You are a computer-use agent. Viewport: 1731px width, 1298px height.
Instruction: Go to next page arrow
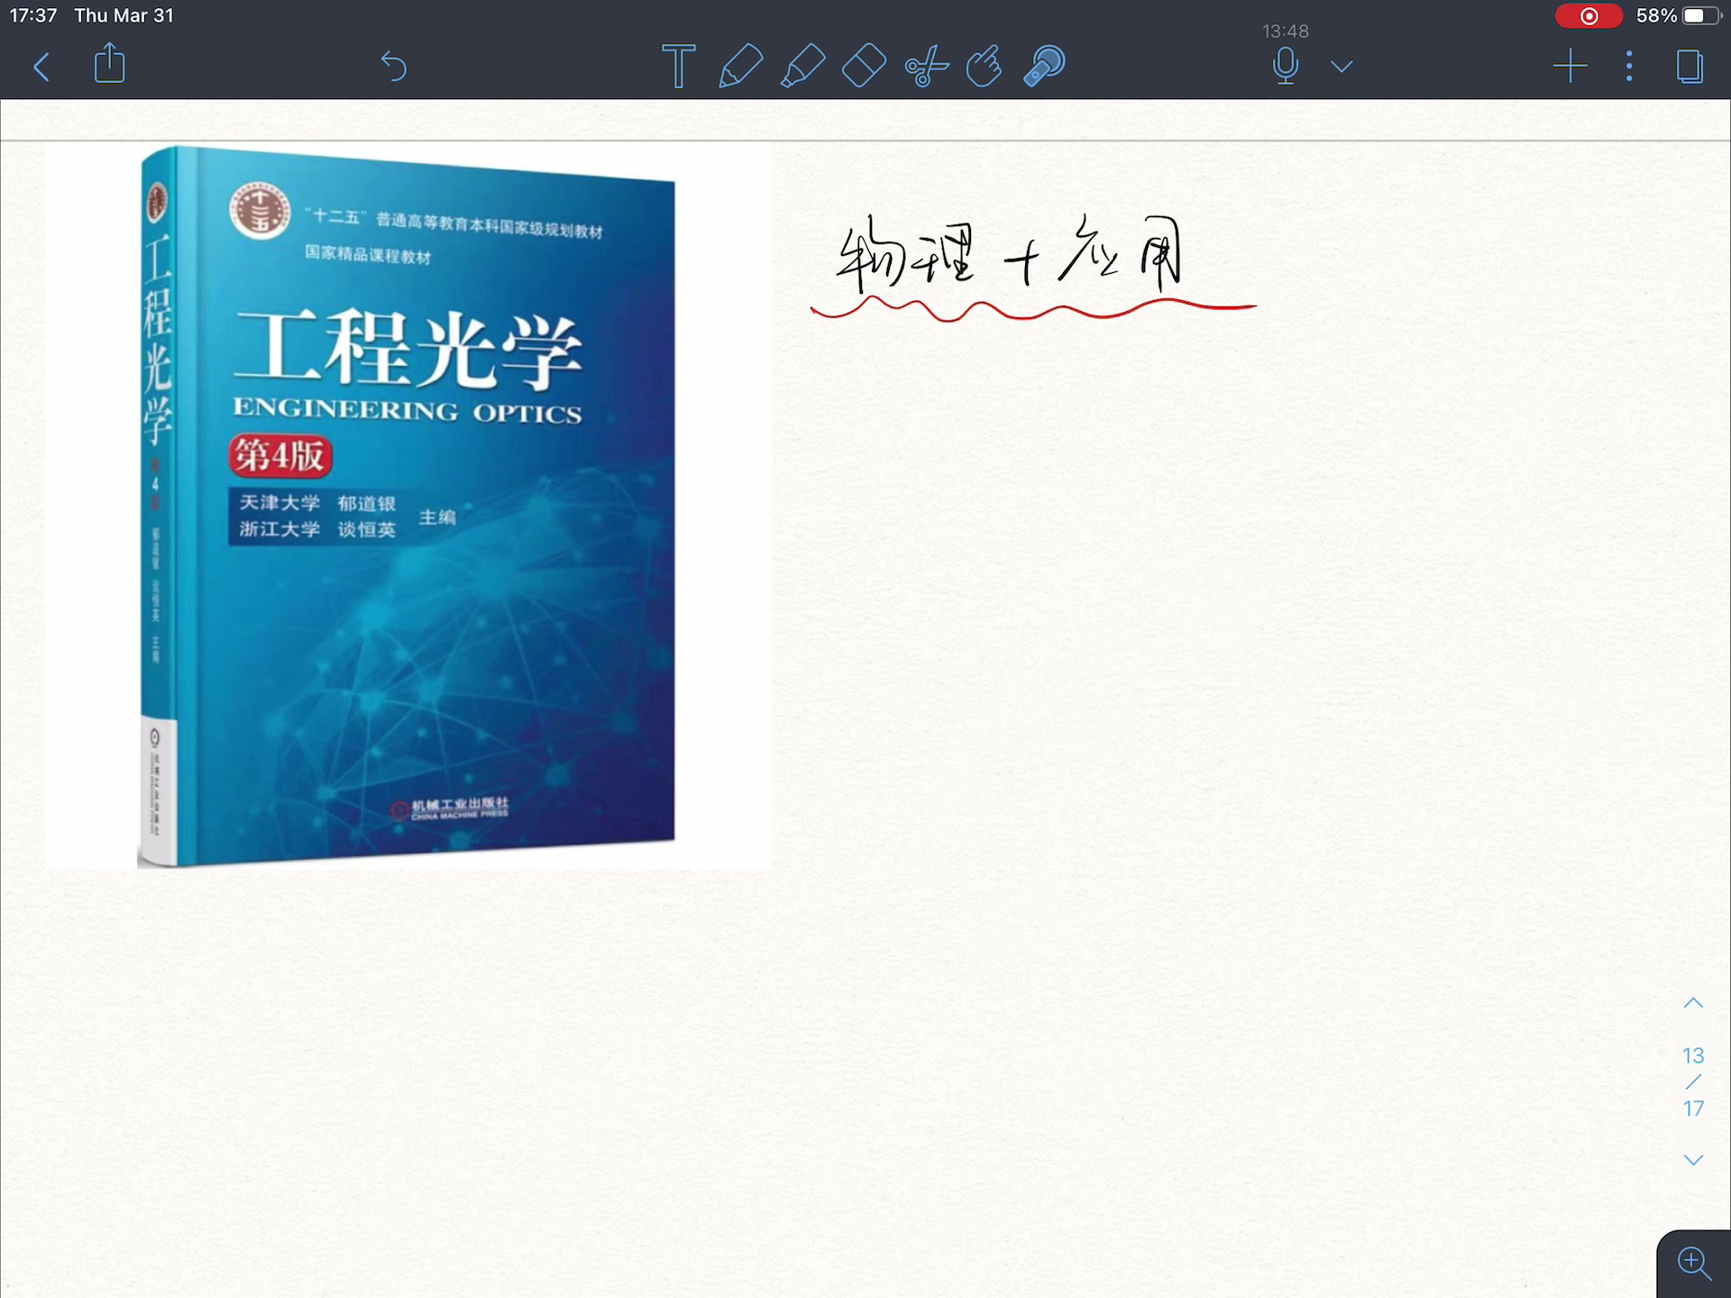point(1693,1160)
